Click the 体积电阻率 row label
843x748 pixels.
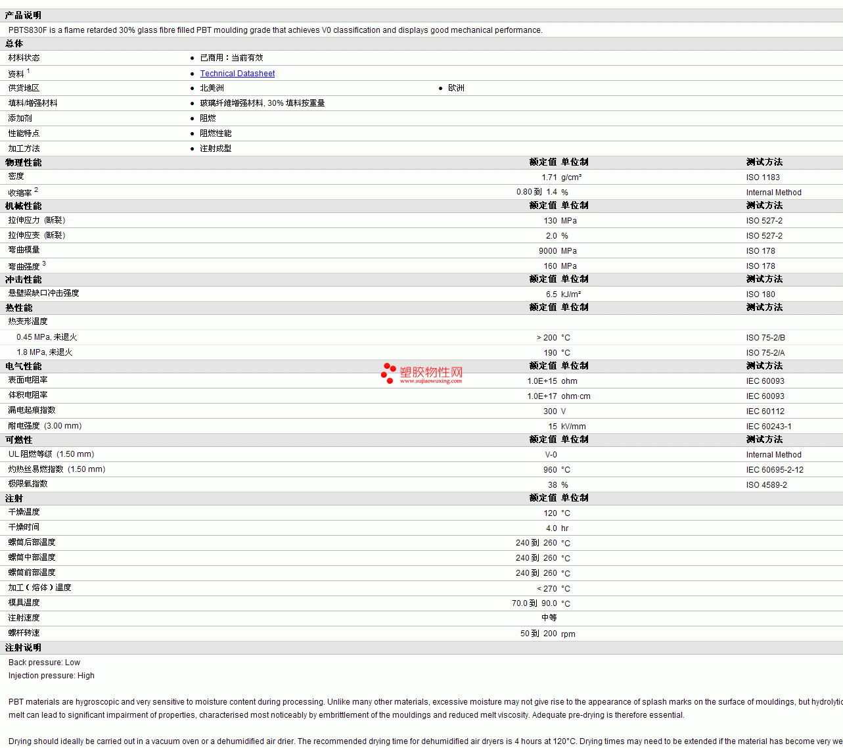(28, 395)
